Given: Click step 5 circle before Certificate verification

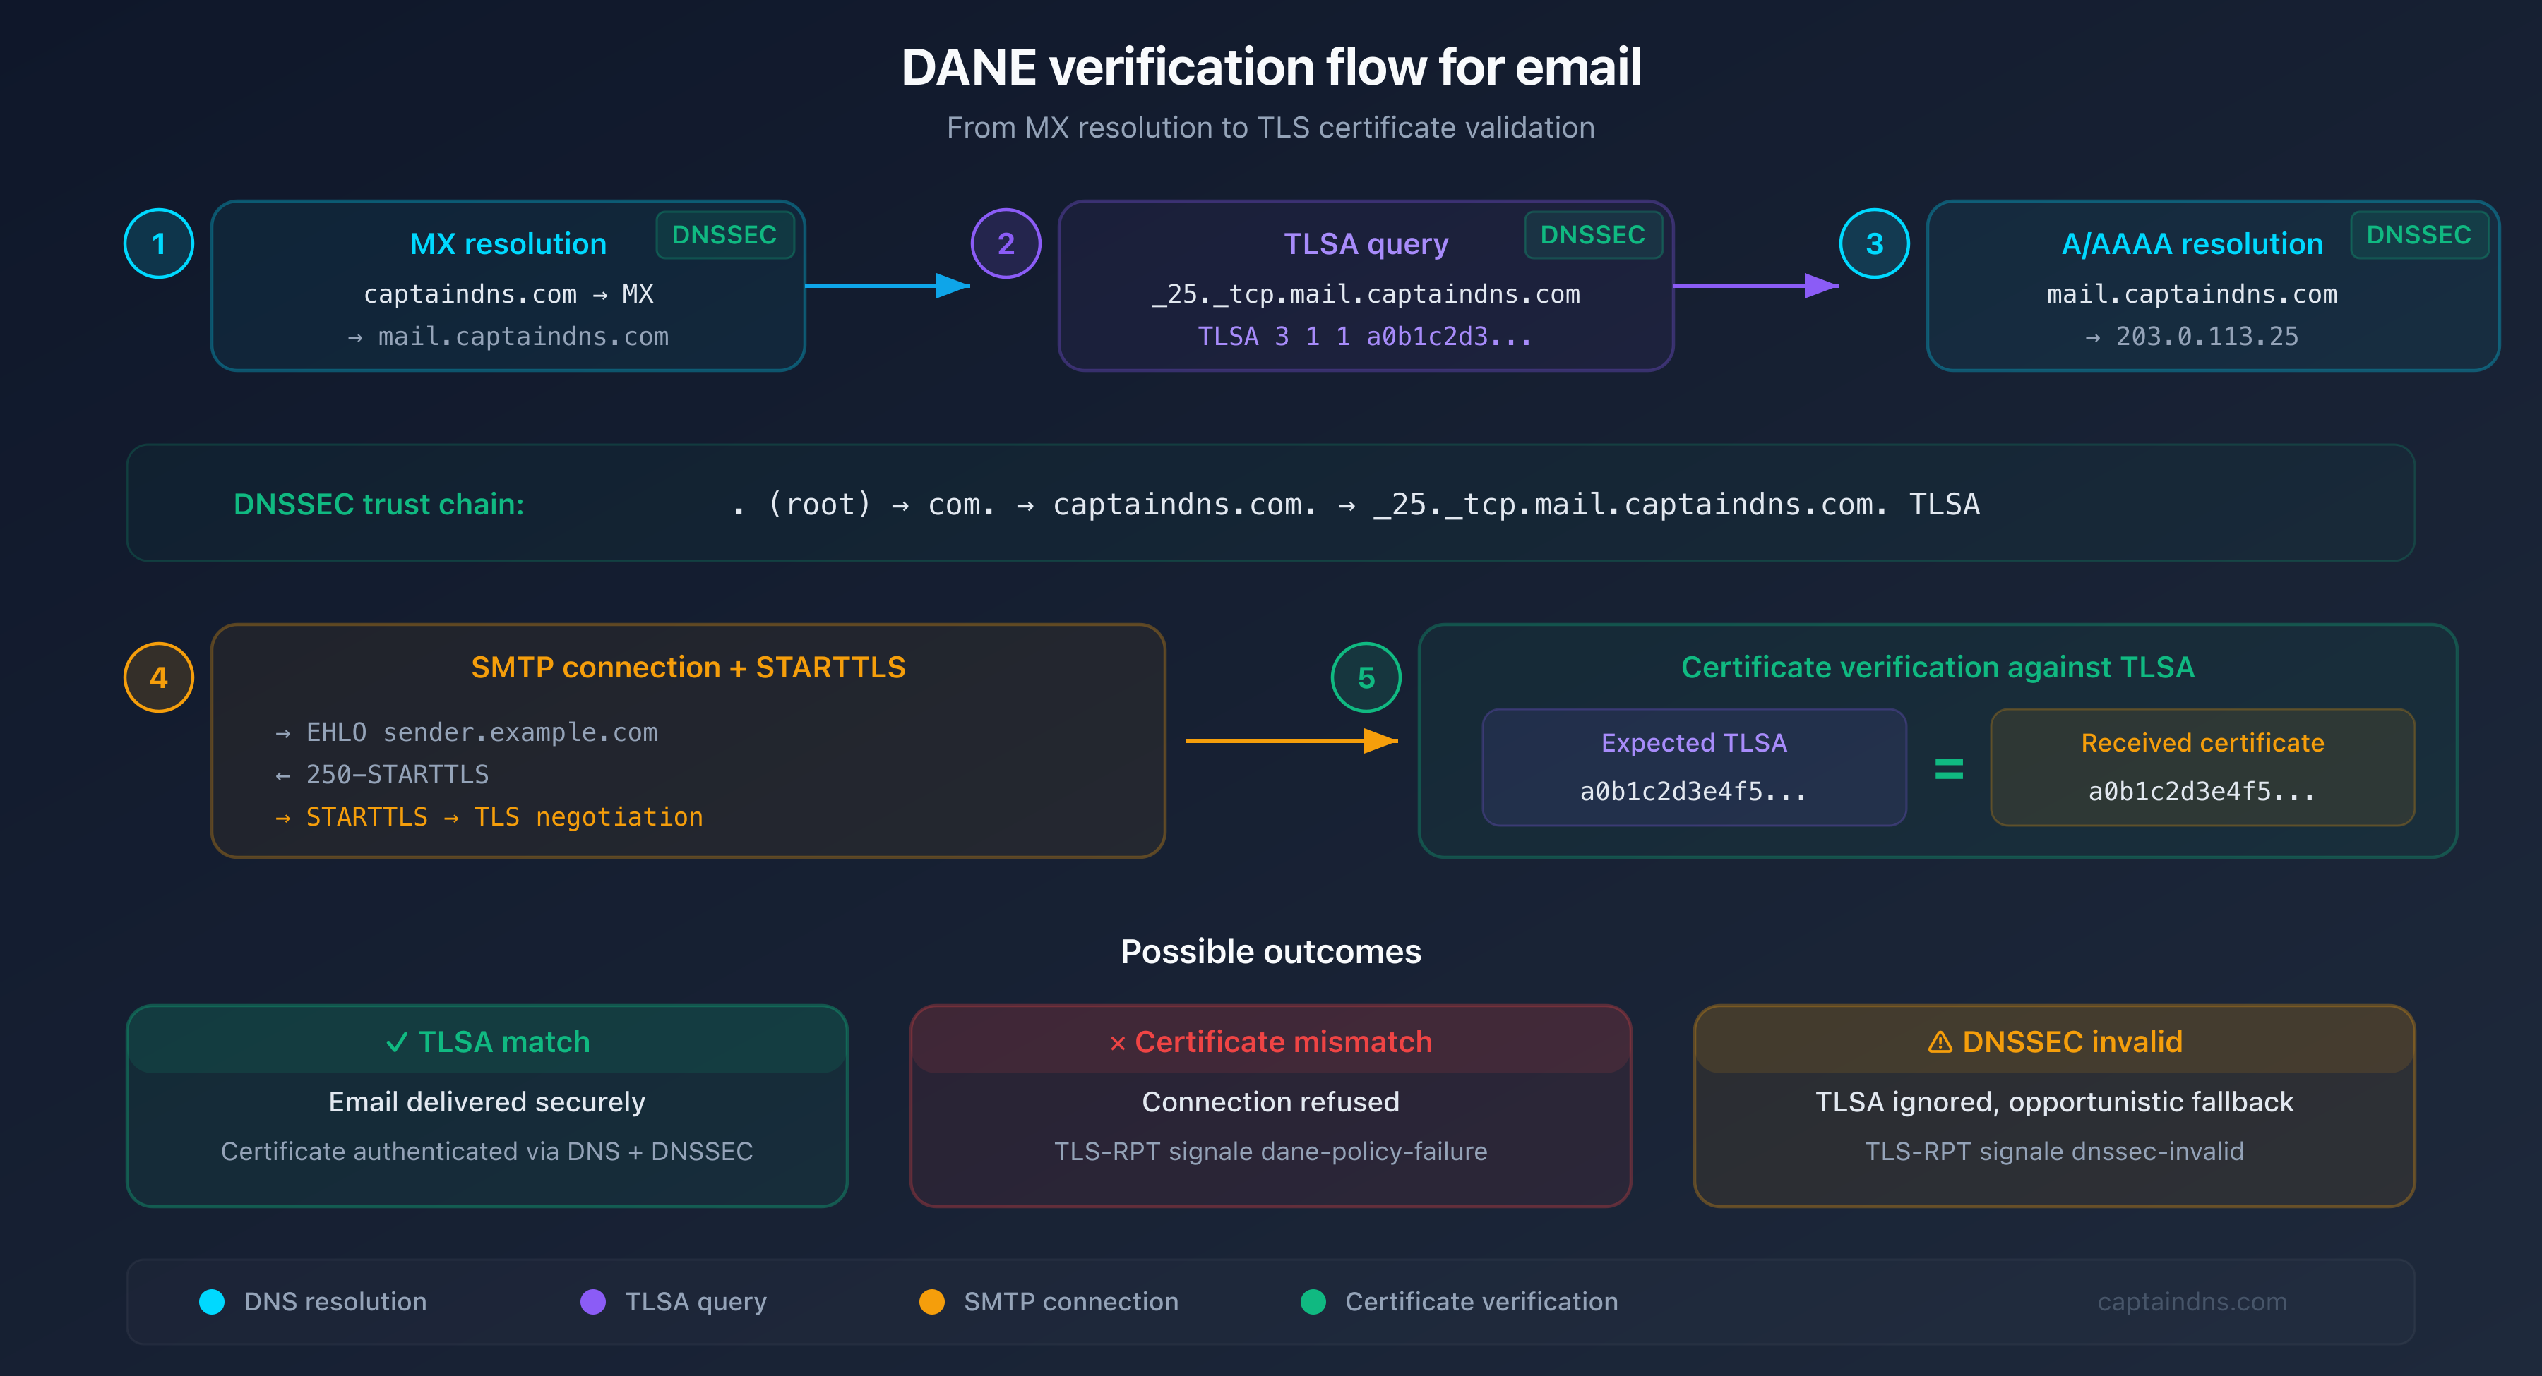Looking at the screenshot, I should (1366, 677).
